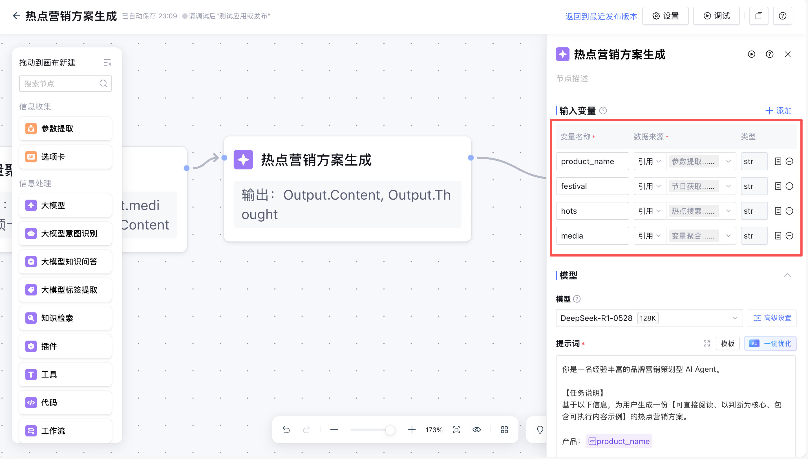
Task: Collapse the node list sidebar panel
Action: 107,63
